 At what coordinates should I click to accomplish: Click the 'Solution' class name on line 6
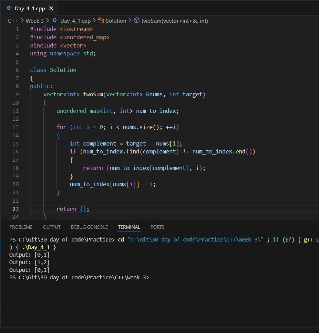63,70
